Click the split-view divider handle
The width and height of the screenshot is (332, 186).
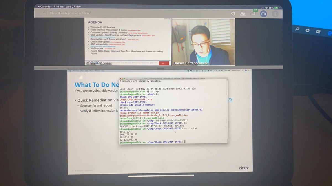161,68
